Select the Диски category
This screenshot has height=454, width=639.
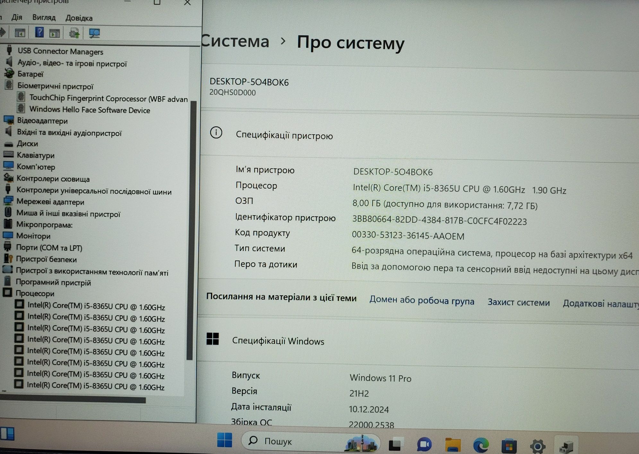(27, 144)
